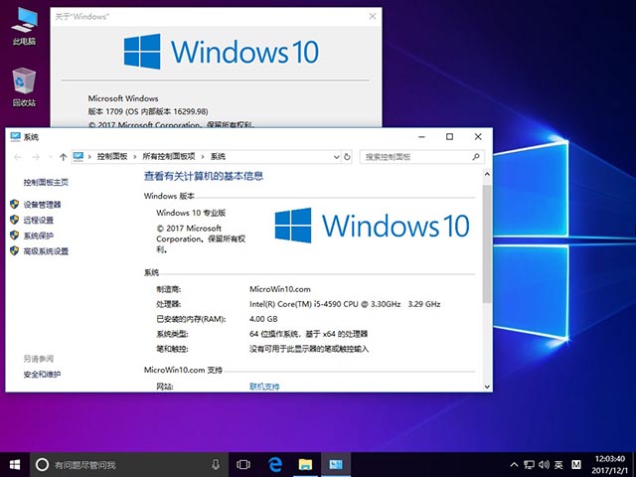
Task: Refresh the System control panel page
Action: click(347, 157)
